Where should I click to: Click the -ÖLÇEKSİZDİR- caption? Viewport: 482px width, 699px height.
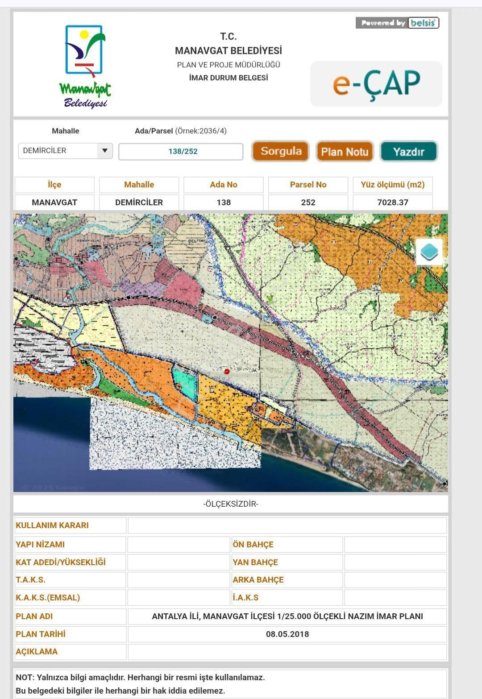pyautogui.click(x=231, y=504)
